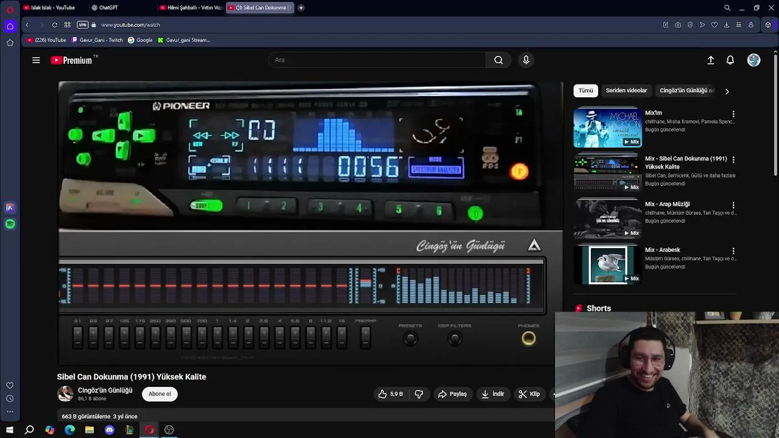The width and height of the screenshot is (779, 438).
Task: Dislike the video with thumbs-down icon
Action: coord(419,394)
